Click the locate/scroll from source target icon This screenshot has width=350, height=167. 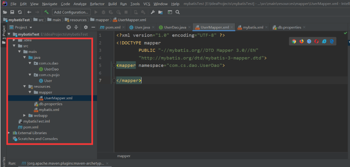[69, 27]
